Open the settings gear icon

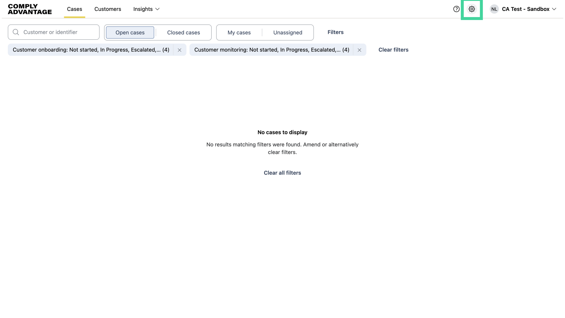coord(472,9)
